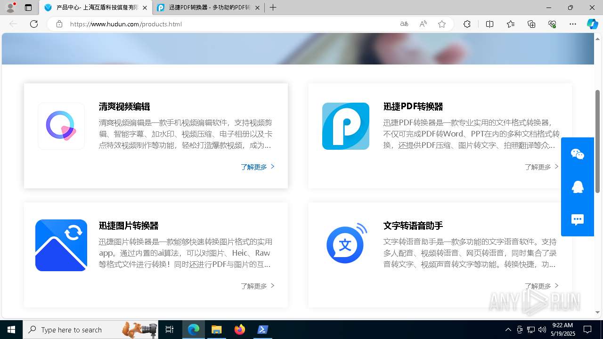Open the tab actions menu icon

[x=28, y=8]
